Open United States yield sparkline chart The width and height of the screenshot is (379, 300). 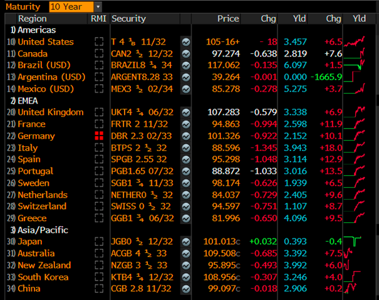click(355, 41)
